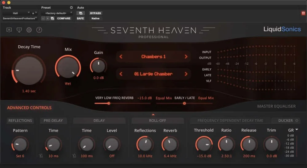The height and width of the screenshot is (168, 307).
Task: Click the Ducker Ratio knob
Action: point(226,144)
